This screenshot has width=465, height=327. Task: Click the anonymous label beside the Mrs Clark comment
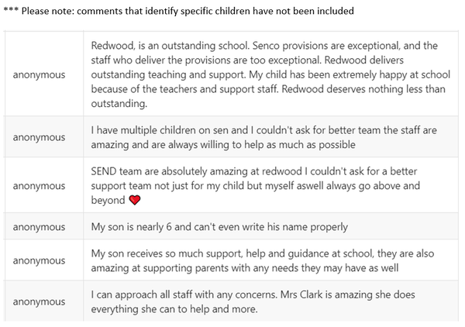[39, 301]
